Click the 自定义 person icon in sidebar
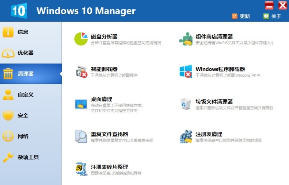The image size is (289, 185). tap(8, 95)
